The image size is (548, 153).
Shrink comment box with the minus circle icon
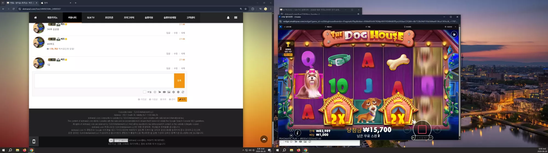178,92
